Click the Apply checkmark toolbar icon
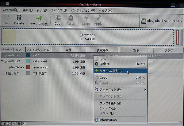This screenshot has width=184, height=126. coord(98,18)
